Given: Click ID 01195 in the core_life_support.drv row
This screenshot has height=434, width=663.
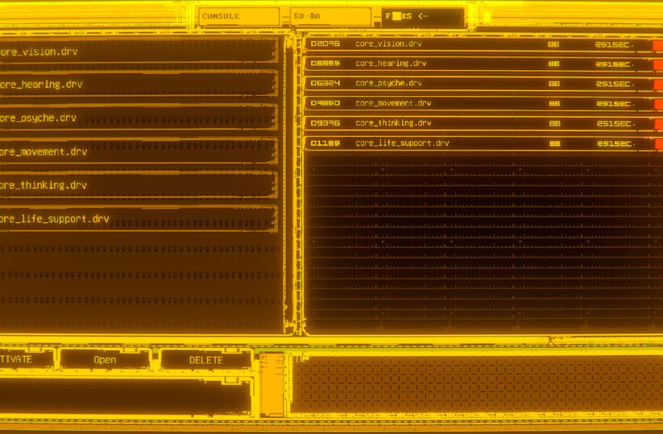Looking at the screenshot, I should 325,143.
